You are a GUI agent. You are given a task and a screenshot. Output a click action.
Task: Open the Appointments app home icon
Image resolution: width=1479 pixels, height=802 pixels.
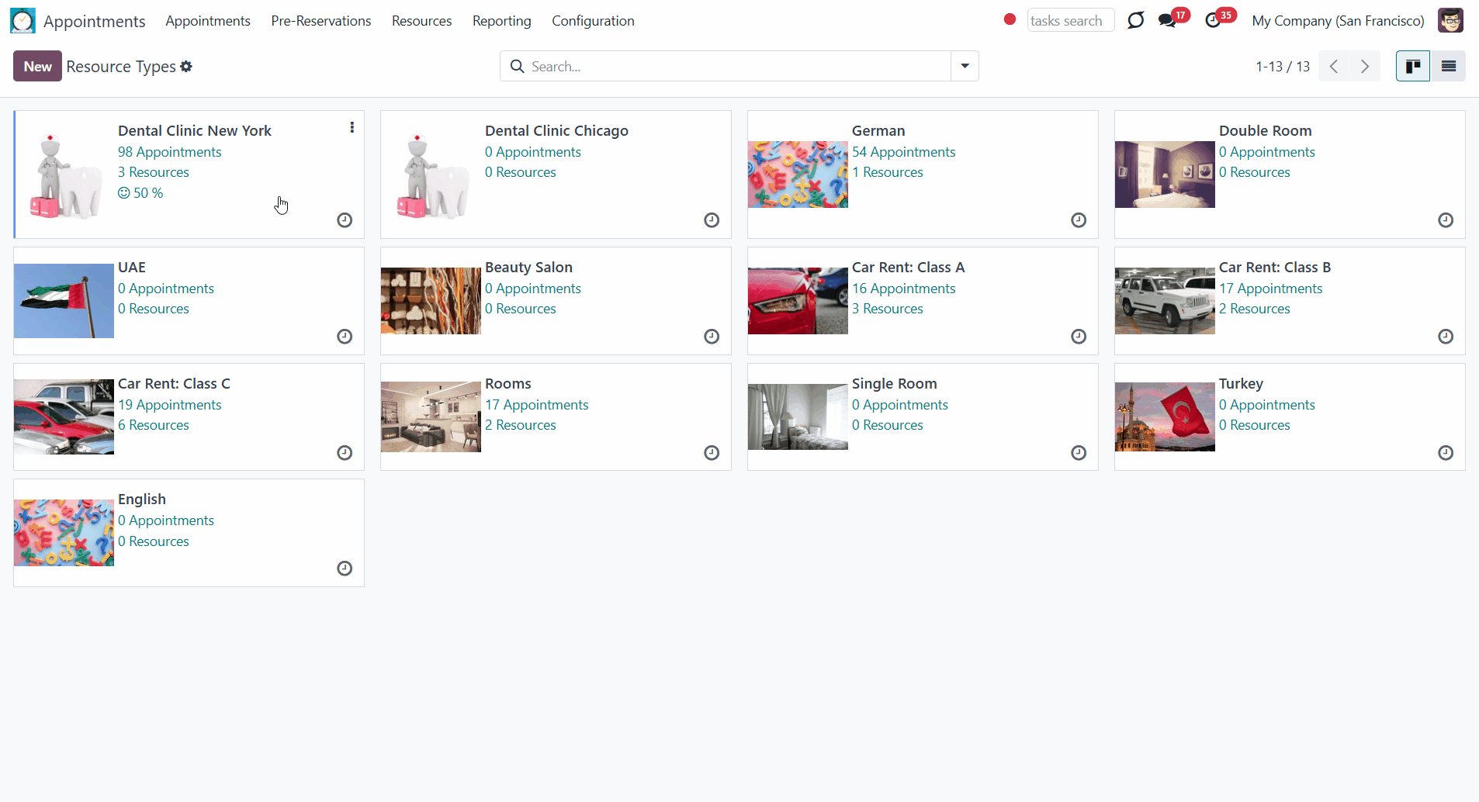coord(23,21)
